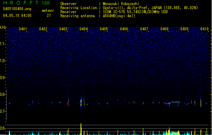The width and height of the screenshot is (212, 135).
Task: Click the A504HB(yagi 4el) antenna text
Action: point(119,16)
